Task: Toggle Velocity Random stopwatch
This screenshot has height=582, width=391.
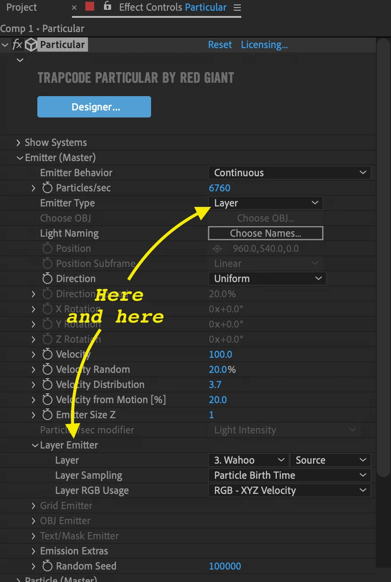Action: (x=48, y=369)
